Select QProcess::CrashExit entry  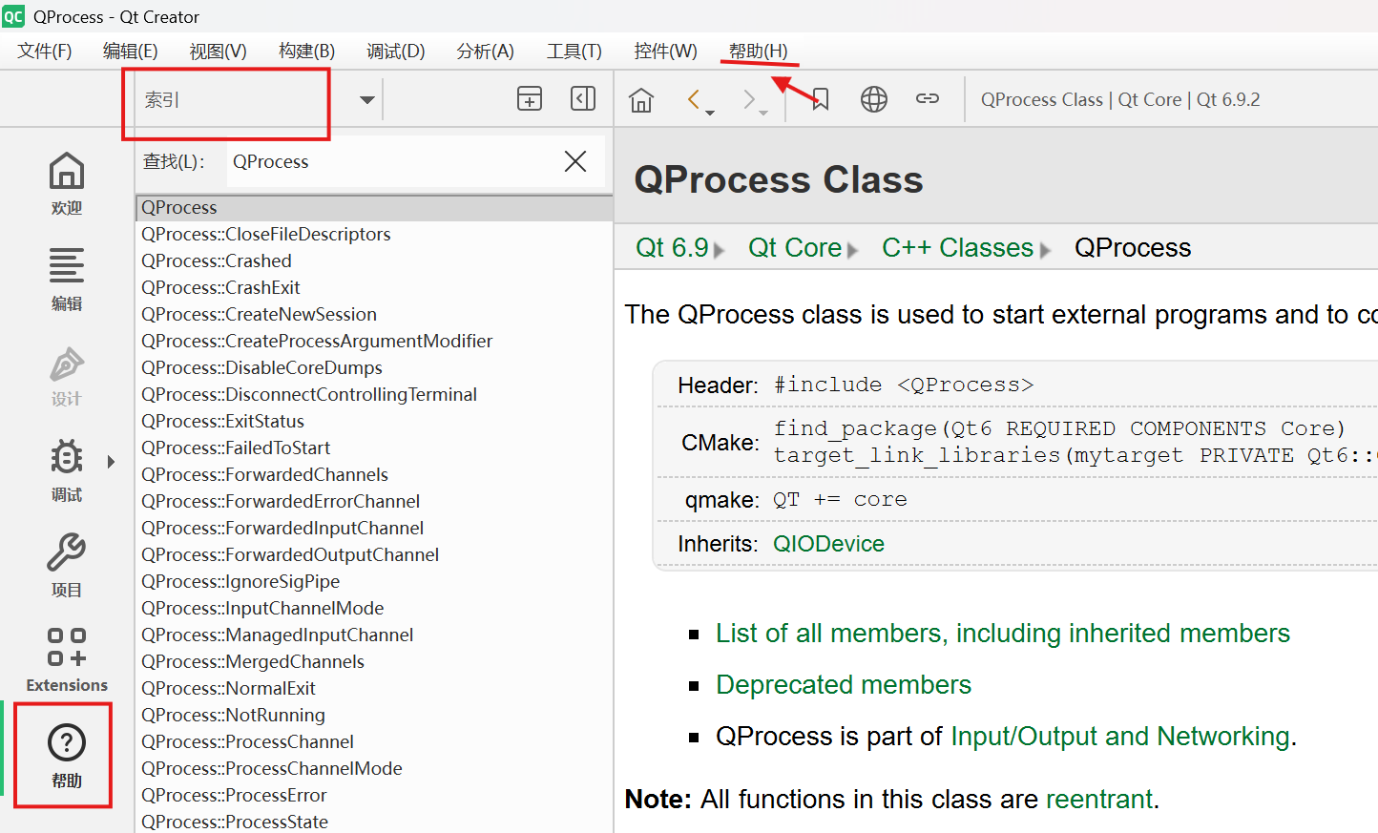click(374, 288)
